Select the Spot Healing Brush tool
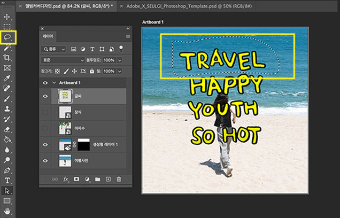Viewport: 340px width, 218px height. coord(7,88)
